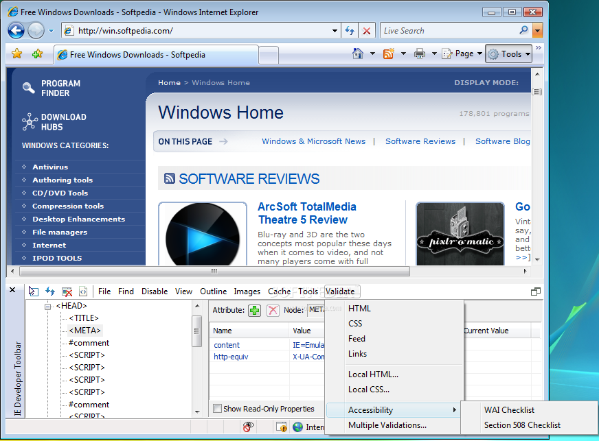The width and height of the screenshot is (599, 441).
Task: Expand the Print dropdown arrow
Action: coord(434,53)
